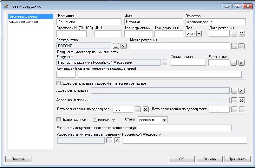Clear the Адрес фактический field
This screenshot has width=255, height=168.
[x=241, y=100]
